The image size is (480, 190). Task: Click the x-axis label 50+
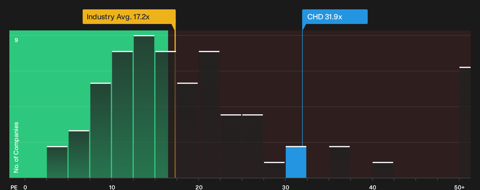[460, 187]
